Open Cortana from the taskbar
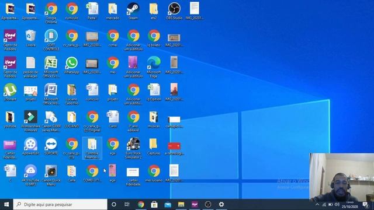This screenshot has width=374, height=210. coord(114,204)
